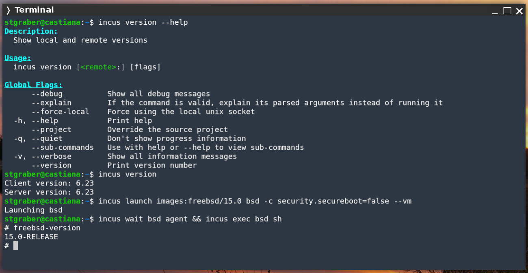The image size is (528, 273).
Task: Click the 15.0-RELEASE output text
Action: (x=31, y=236)
